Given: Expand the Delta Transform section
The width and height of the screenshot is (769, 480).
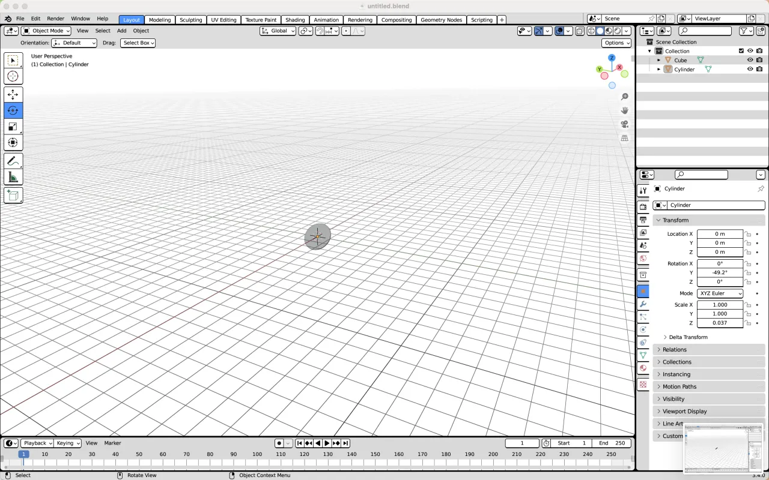Looking at the screenshot, I should (x=687, y=337).
